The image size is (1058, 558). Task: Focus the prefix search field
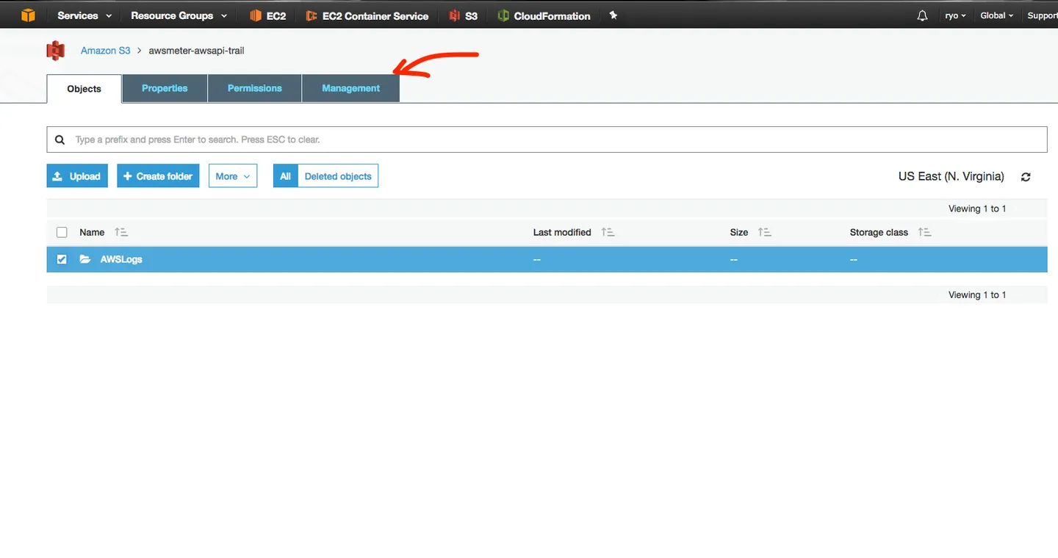pyautogui.click(x=547, y=139)
